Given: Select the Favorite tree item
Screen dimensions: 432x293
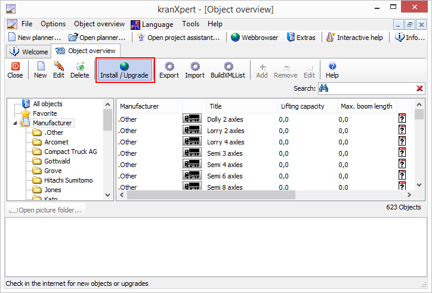Looking at the screenshot, I should [45, 113].
